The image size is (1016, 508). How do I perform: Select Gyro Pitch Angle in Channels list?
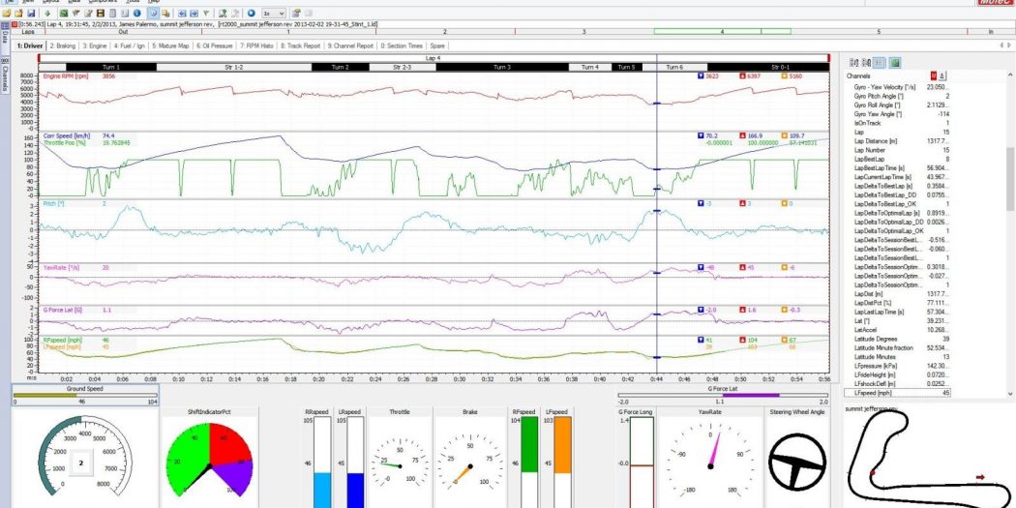tap(902, 96)
